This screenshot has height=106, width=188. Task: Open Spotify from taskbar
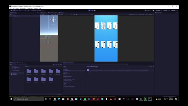click(x=85, y=99)
